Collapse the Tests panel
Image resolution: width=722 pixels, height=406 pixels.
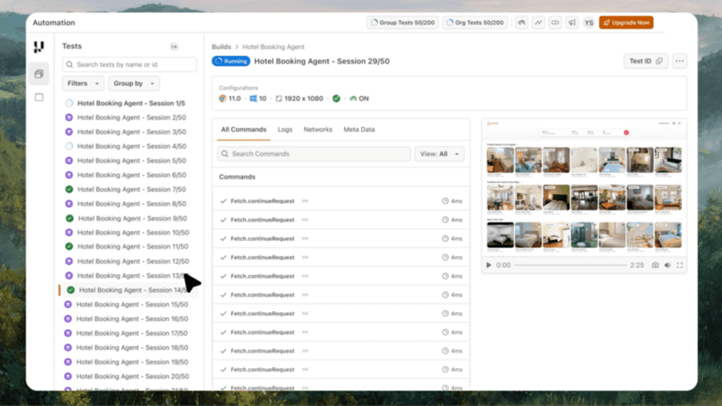[x=174, y=47]
